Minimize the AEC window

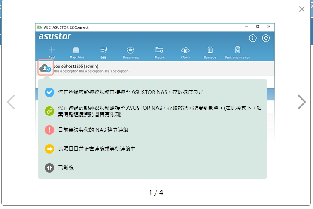(246, 27)
